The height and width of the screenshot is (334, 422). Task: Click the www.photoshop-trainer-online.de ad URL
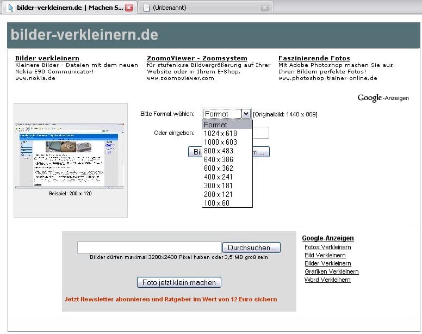(x=327, y=78)
